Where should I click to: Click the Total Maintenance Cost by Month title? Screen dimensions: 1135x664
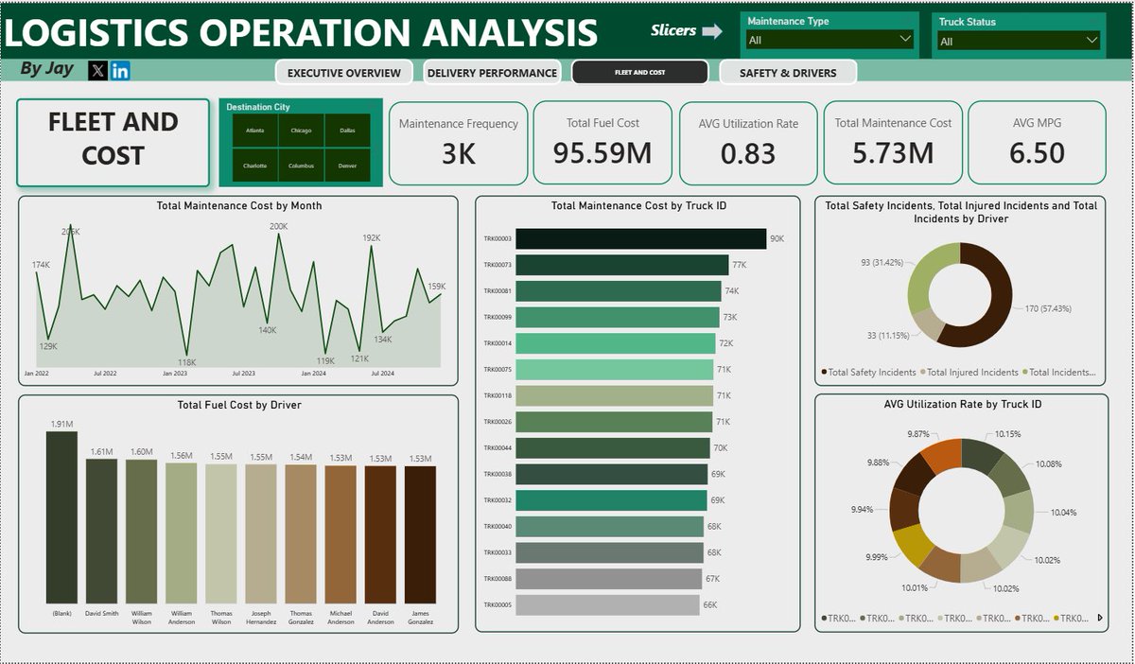tap(239, 205)
